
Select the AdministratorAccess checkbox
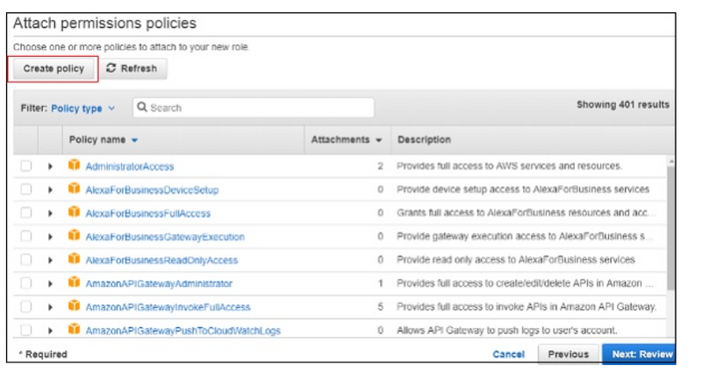coord(26,166)
